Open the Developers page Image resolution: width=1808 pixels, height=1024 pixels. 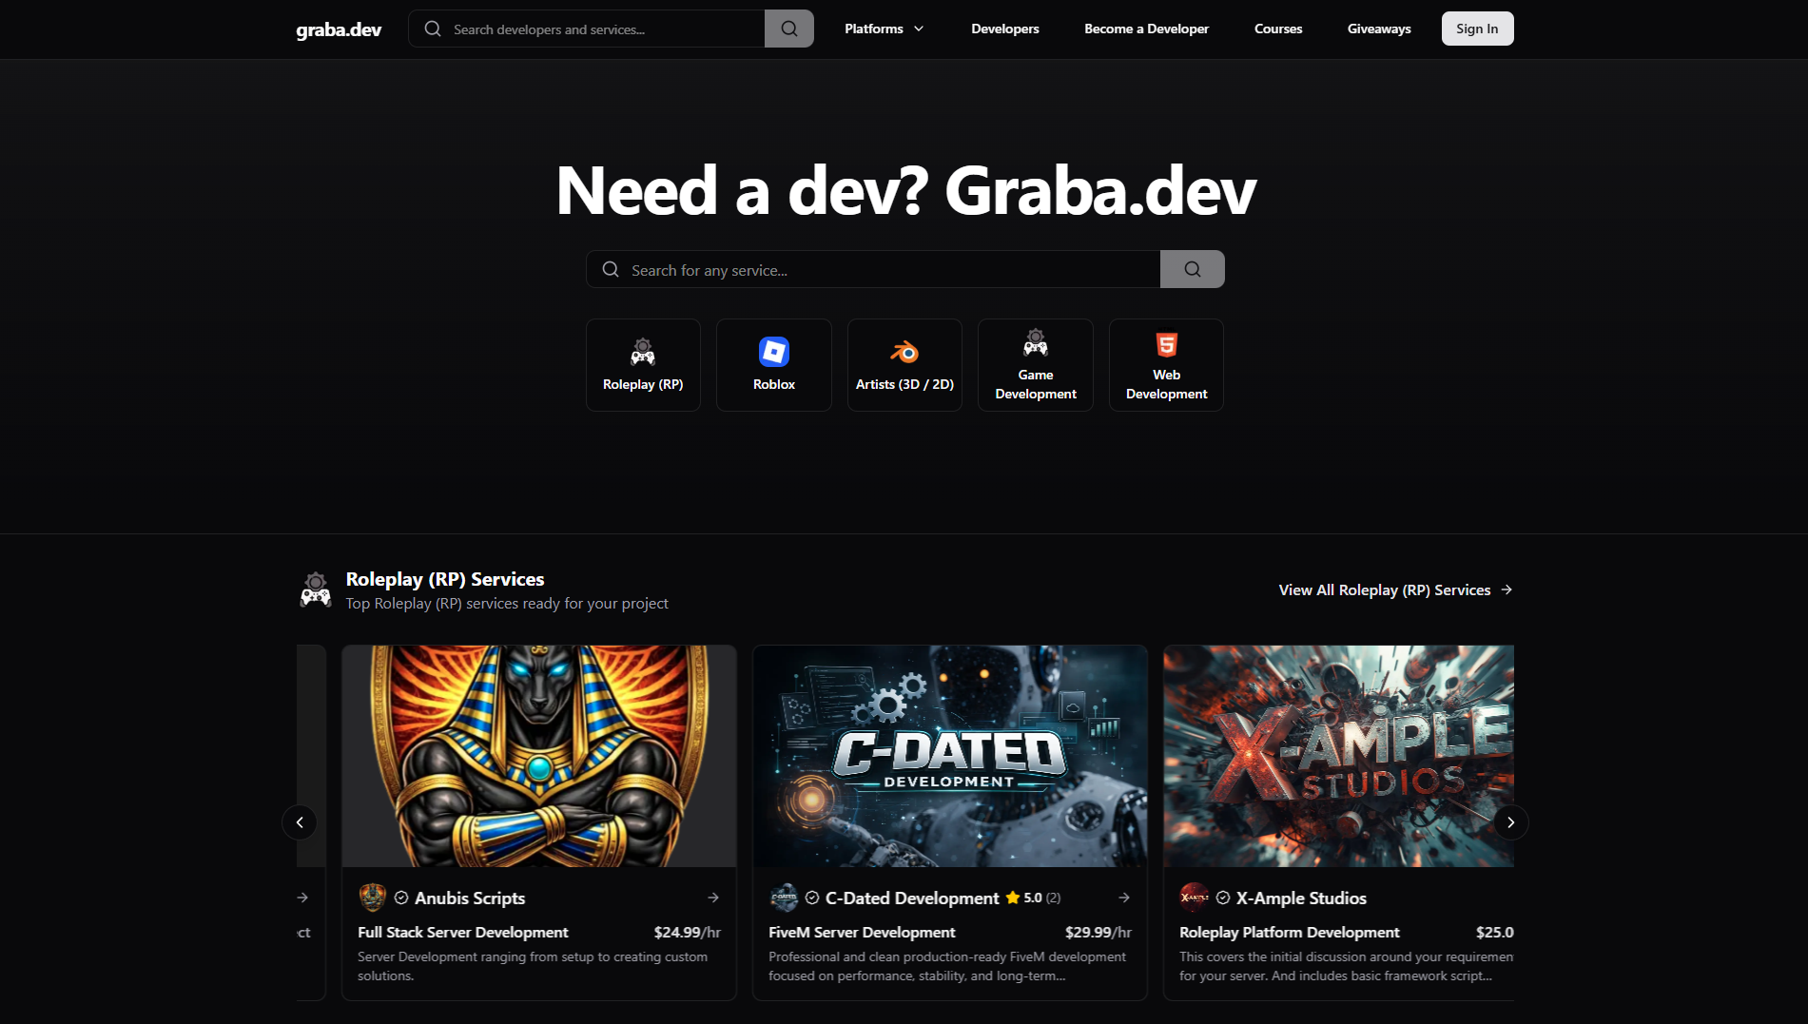(1004, 29)
